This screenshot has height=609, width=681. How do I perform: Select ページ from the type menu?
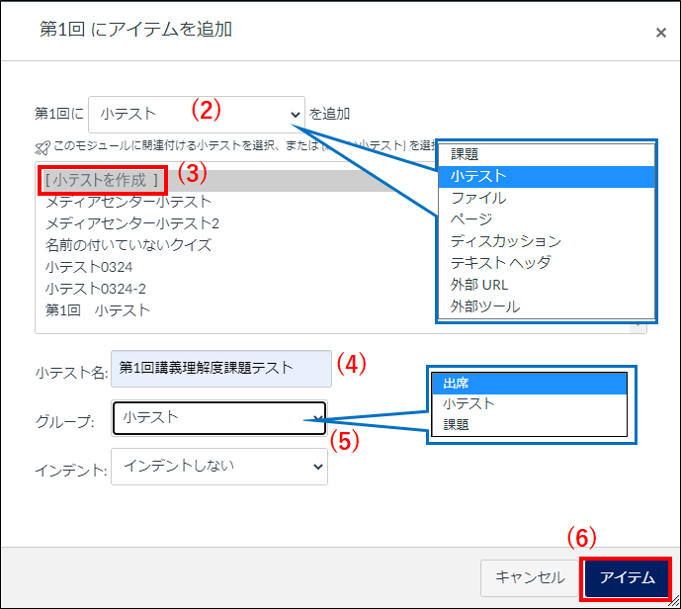pos(471,219)
